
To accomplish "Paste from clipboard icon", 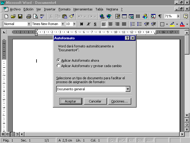I will (65, 16).
